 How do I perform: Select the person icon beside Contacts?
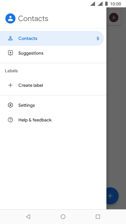coord(10,38)
